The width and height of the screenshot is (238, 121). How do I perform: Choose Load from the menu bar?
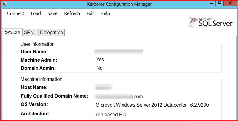[x=36, y=13]
